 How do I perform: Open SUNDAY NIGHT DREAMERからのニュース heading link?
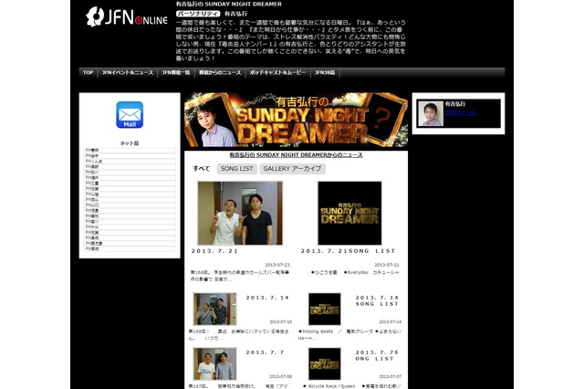coord(296,155)
